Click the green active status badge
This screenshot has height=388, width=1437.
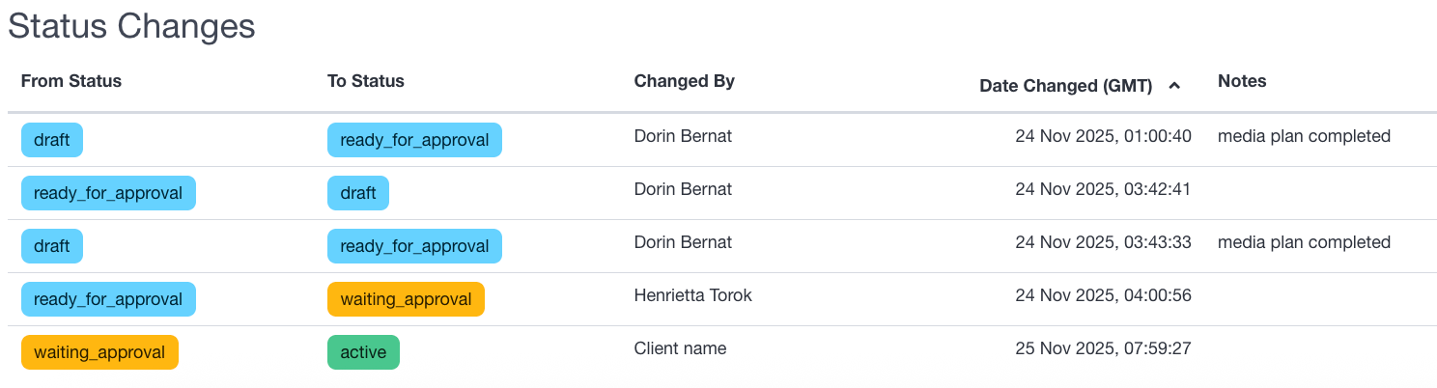[363, 352]
